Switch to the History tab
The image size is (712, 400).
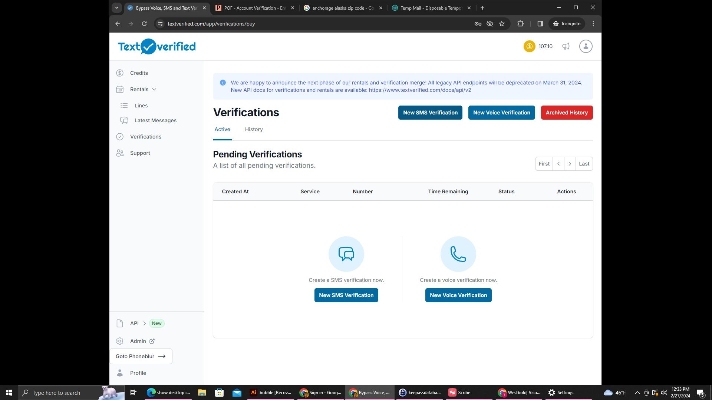(254, 129)
